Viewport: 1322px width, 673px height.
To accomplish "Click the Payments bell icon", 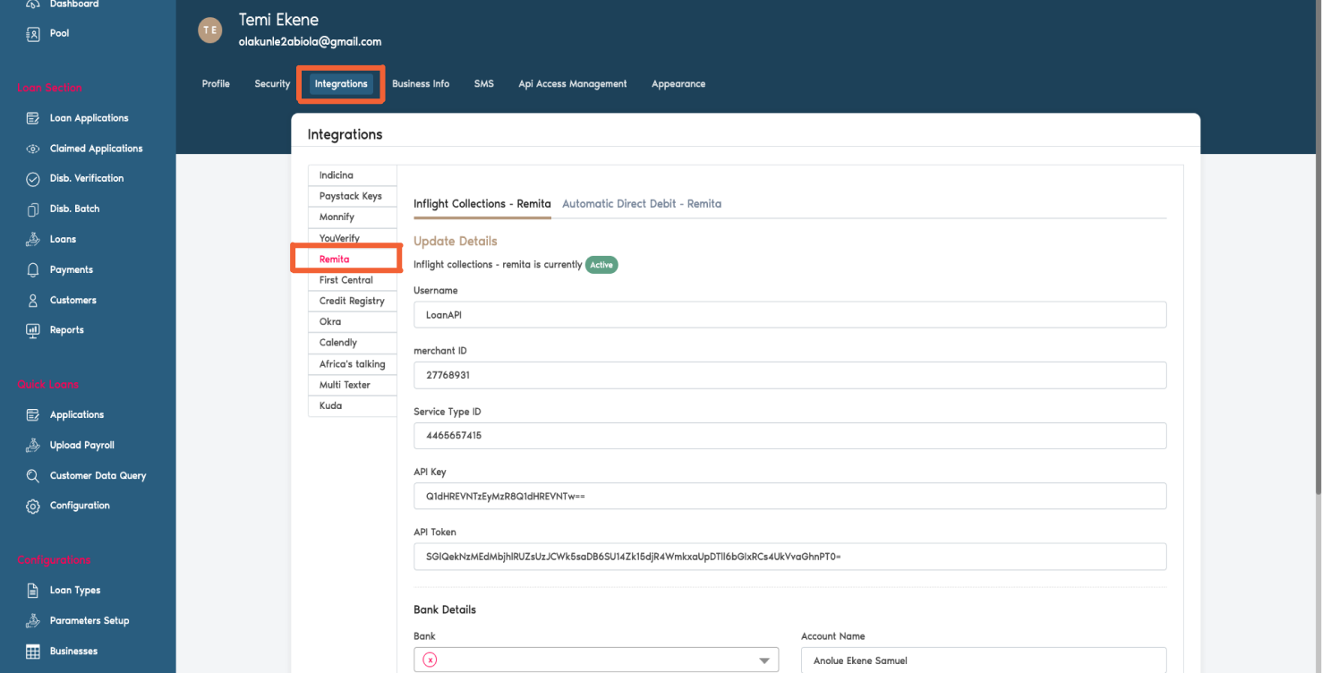I will (x=33, y=269).
